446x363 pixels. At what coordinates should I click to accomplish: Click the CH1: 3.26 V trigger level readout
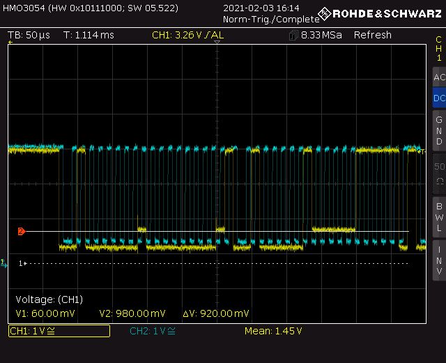pyautogui.click(x=187, y=35)
